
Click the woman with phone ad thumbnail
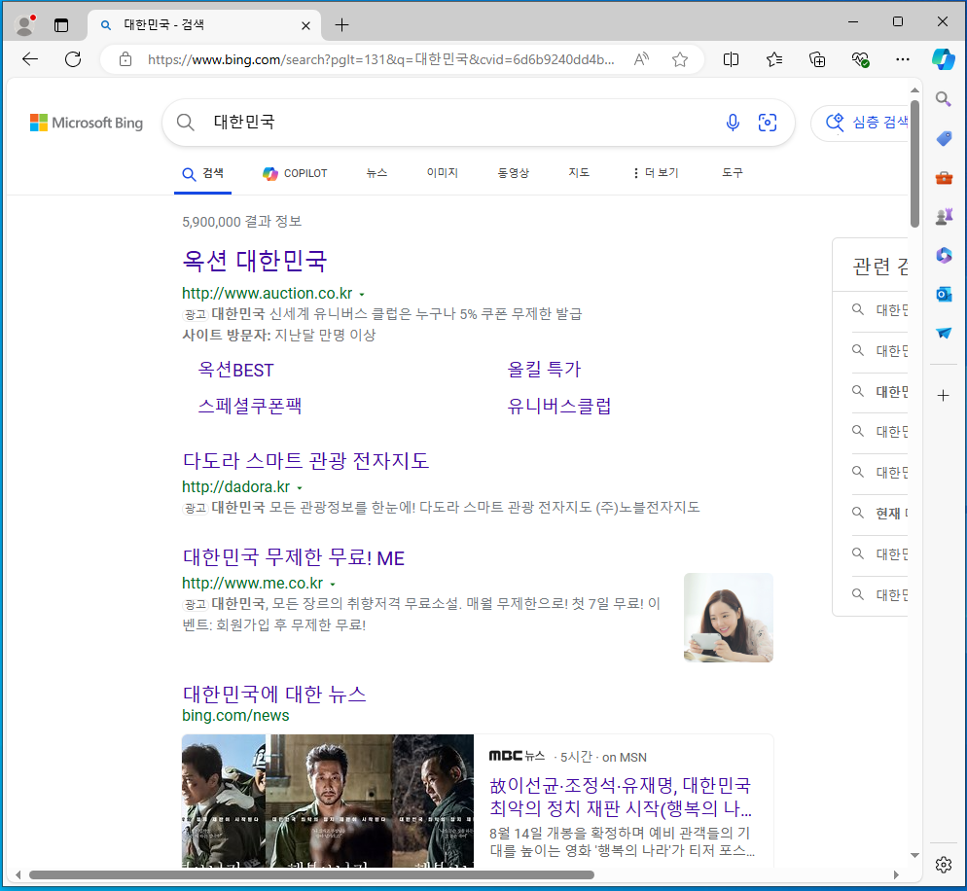coord(729,618)
